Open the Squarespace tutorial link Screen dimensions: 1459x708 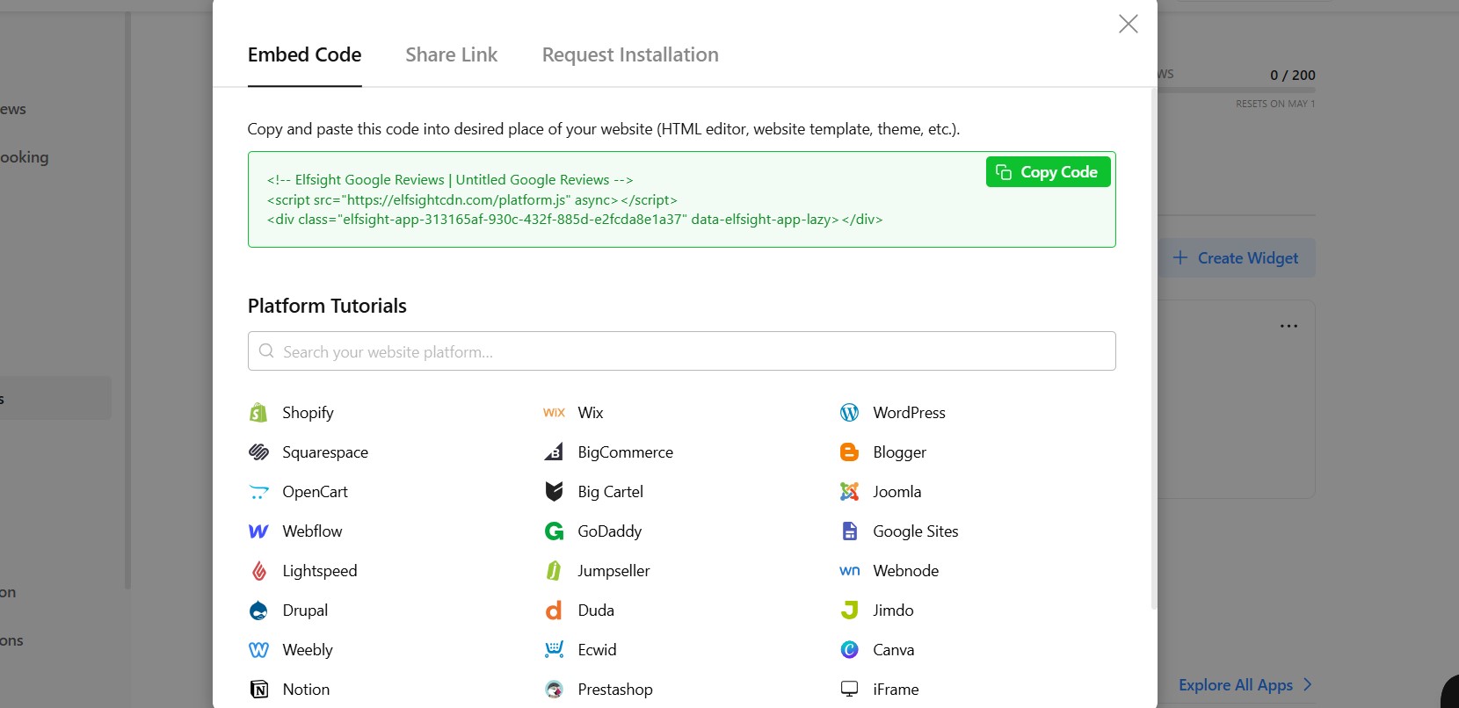coord(325,452)
